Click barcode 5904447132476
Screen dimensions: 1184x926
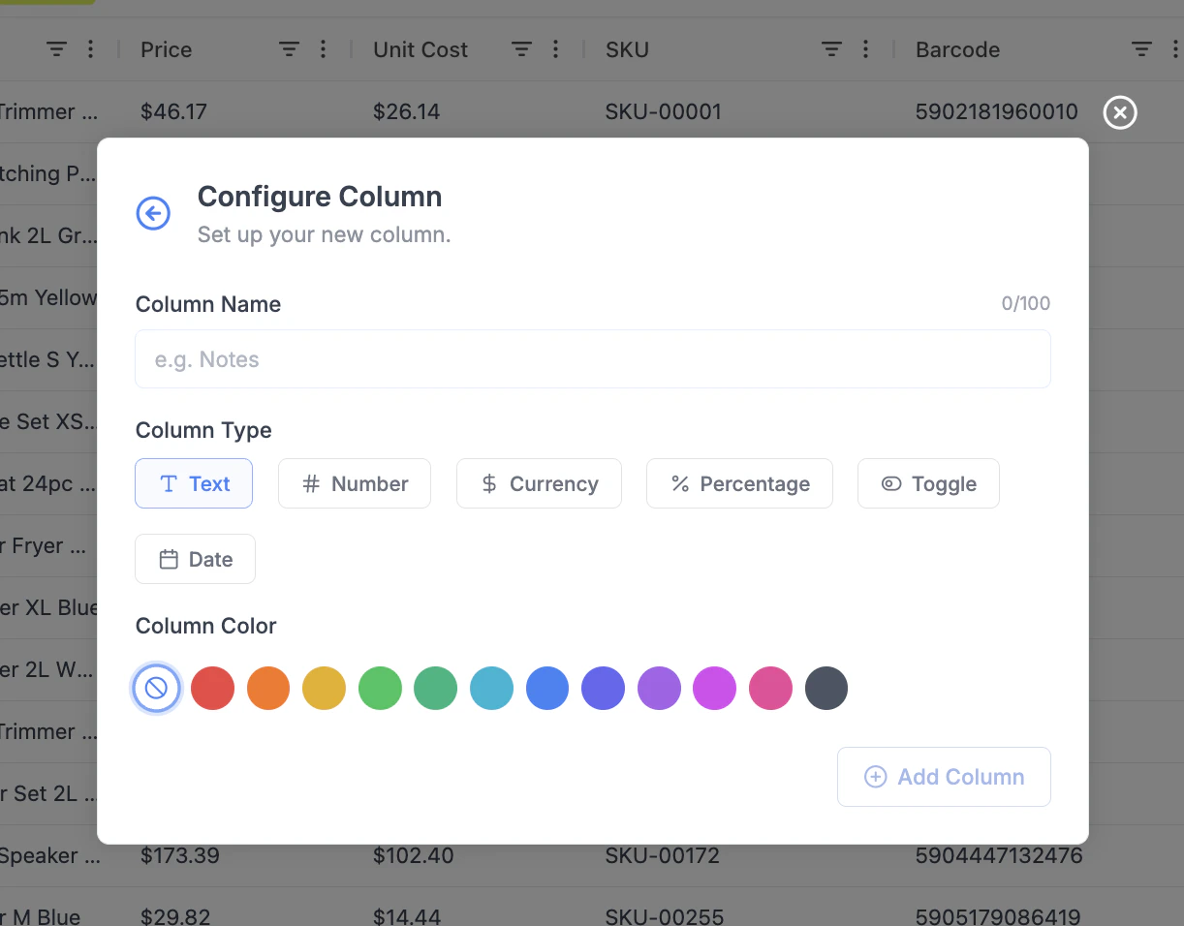999,856
